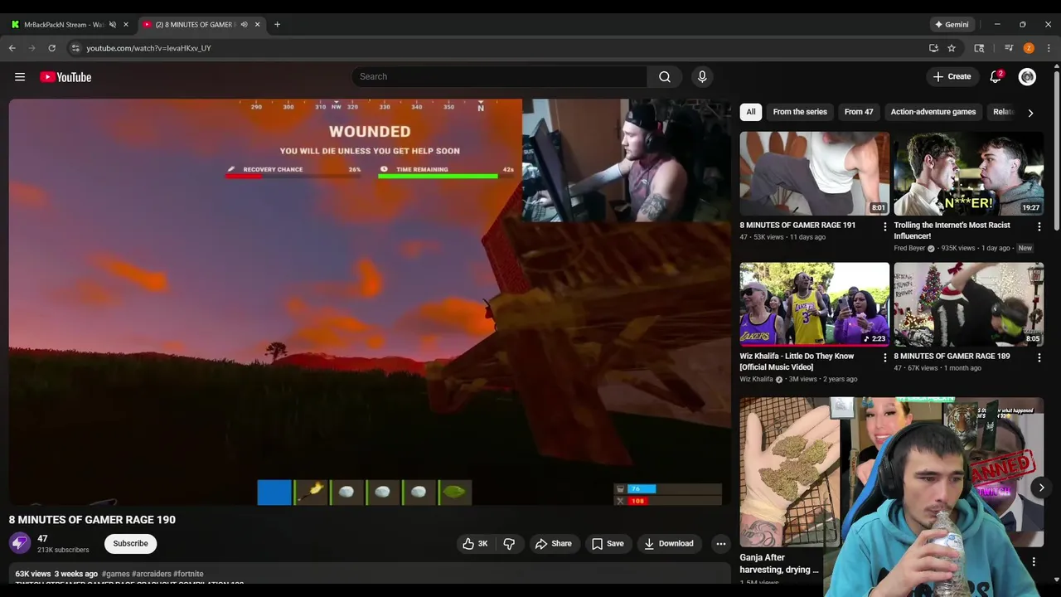This screenshot has height=597, width=1061.
Task: Open a new browser tab
Action: pos(277,25)
